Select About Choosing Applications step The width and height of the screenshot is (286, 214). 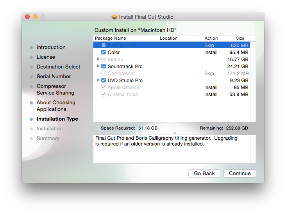(x=56, y=106)
